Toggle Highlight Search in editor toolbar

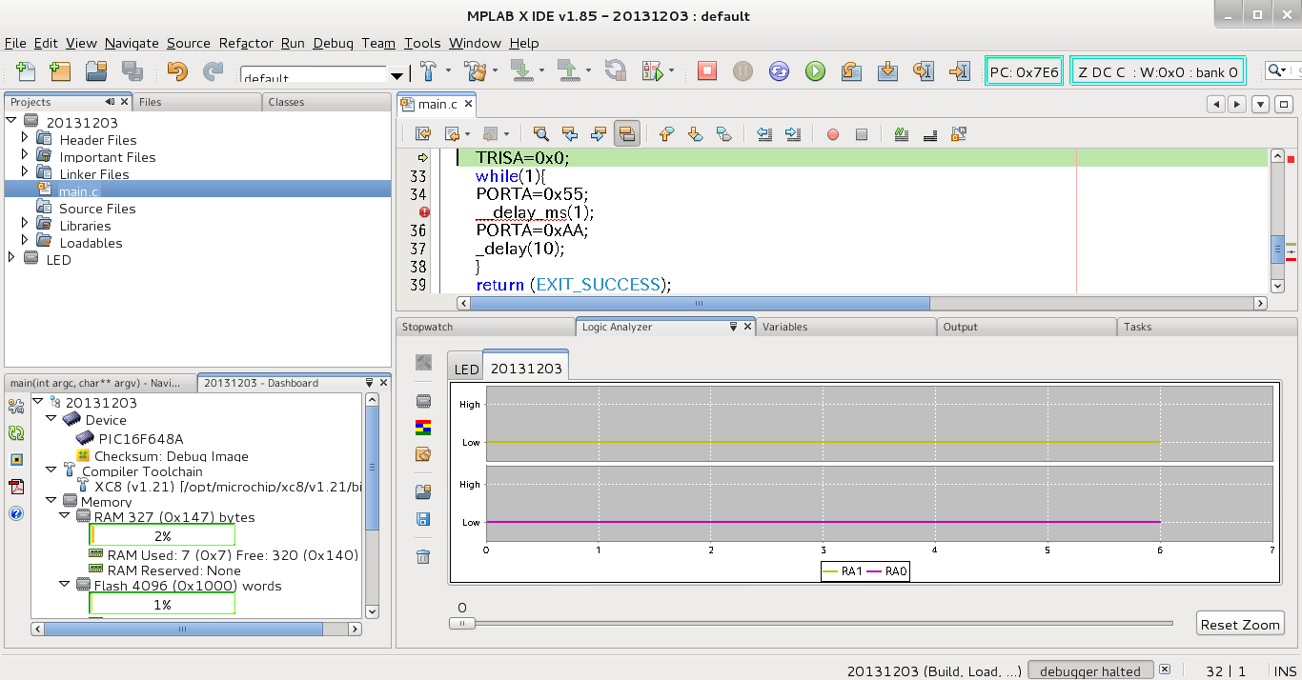627,134
